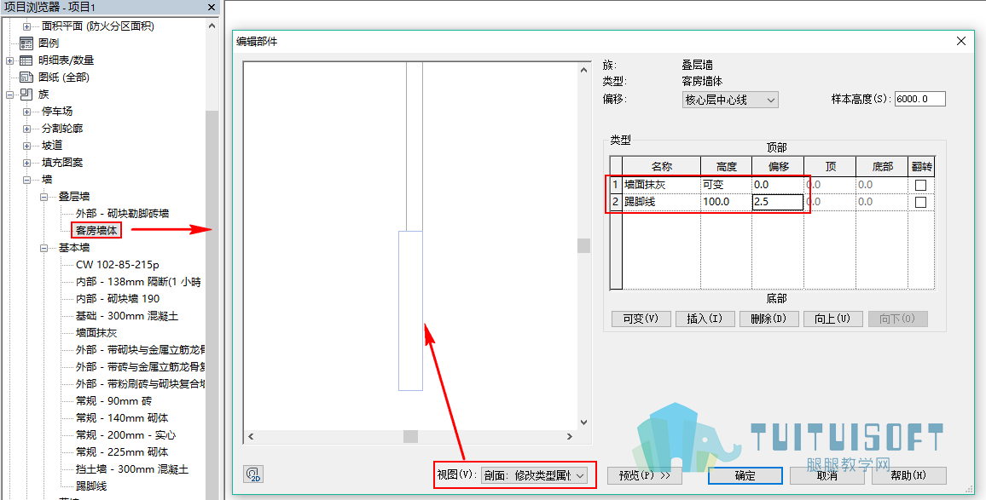Image resolution: width=986 pixels, height=500 pixels.
Task: Click the 样本高度 6000.0 input field
Action: tap(920, 100)
